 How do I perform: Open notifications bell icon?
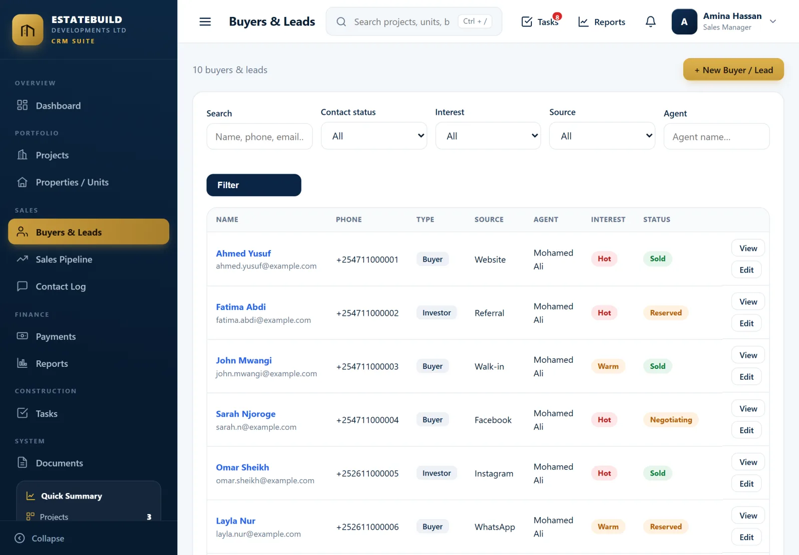coord(650,21)
